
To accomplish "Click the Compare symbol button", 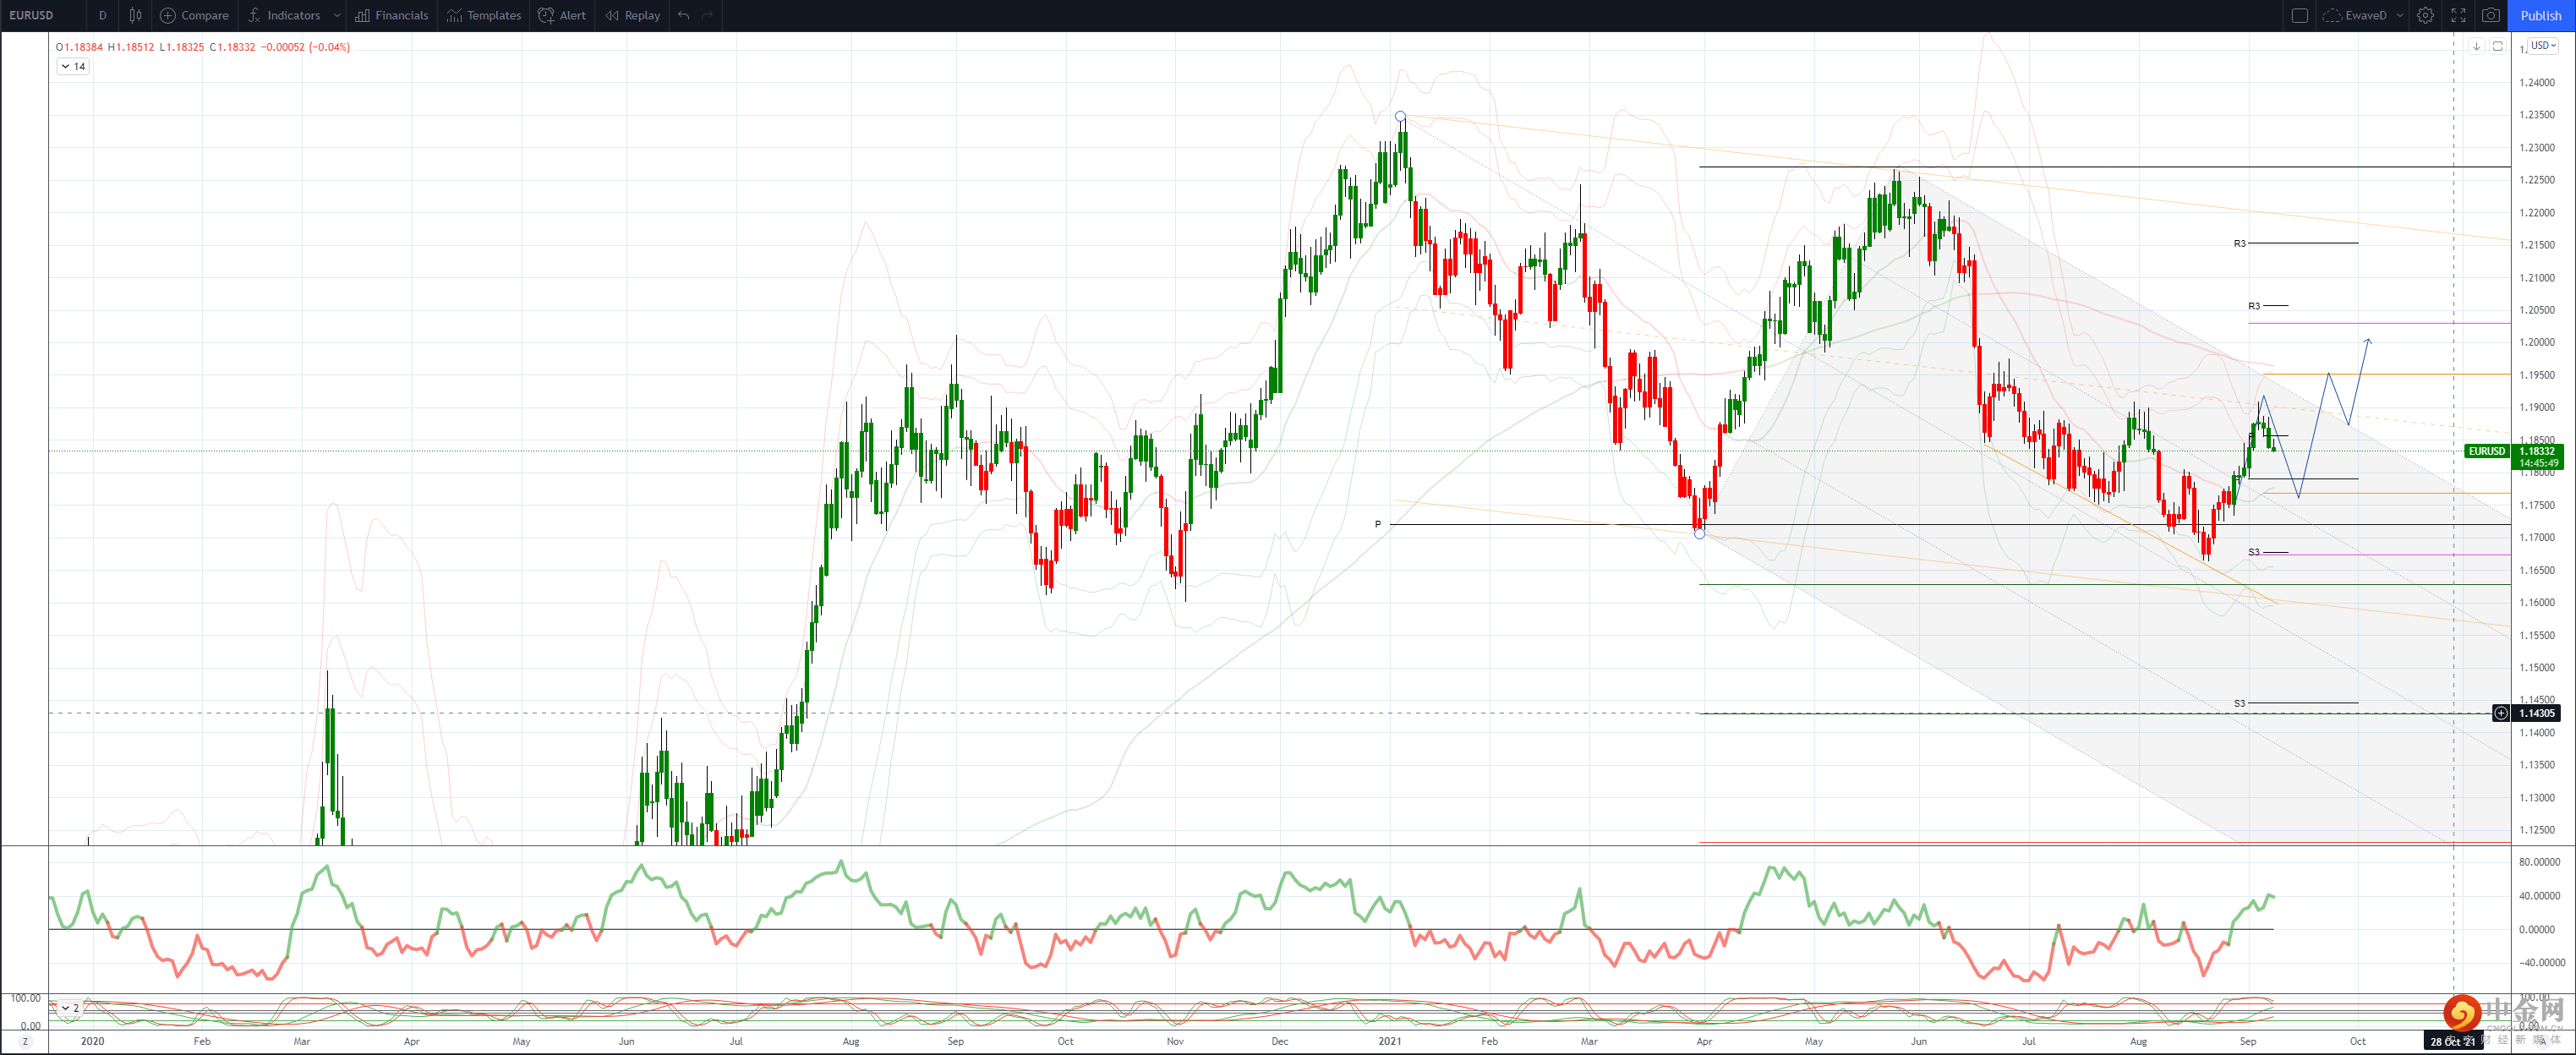I will pyautogui.click(x=195, y=15).
